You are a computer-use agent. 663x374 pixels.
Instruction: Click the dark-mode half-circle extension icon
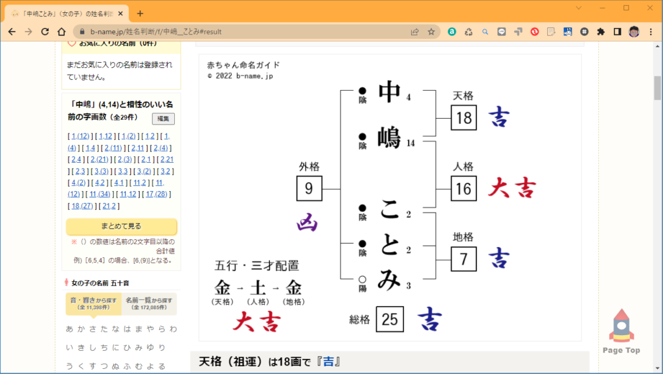616,30
